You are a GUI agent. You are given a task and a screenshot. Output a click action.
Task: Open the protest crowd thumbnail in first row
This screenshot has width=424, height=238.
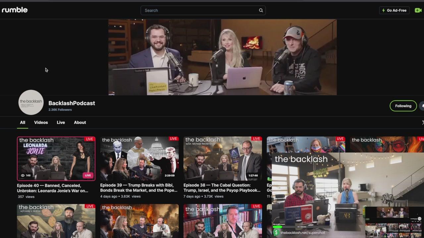(306, 145)
